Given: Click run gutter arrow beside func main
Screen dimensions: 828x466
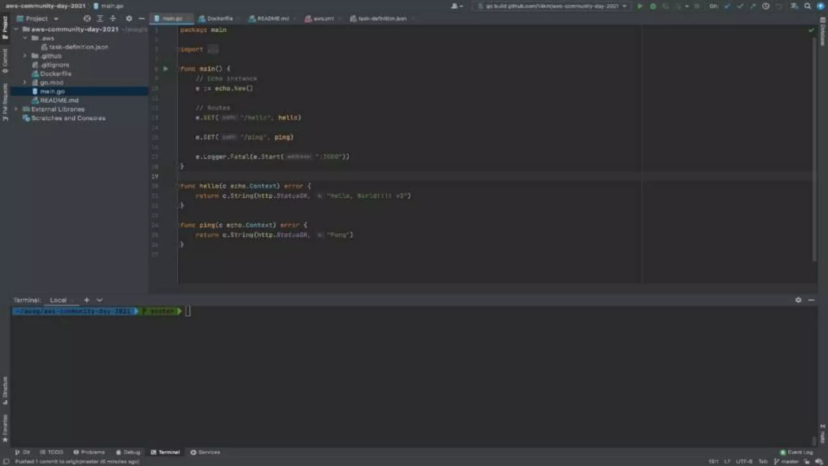Looking at the screenshot, I should coord(165,69).
